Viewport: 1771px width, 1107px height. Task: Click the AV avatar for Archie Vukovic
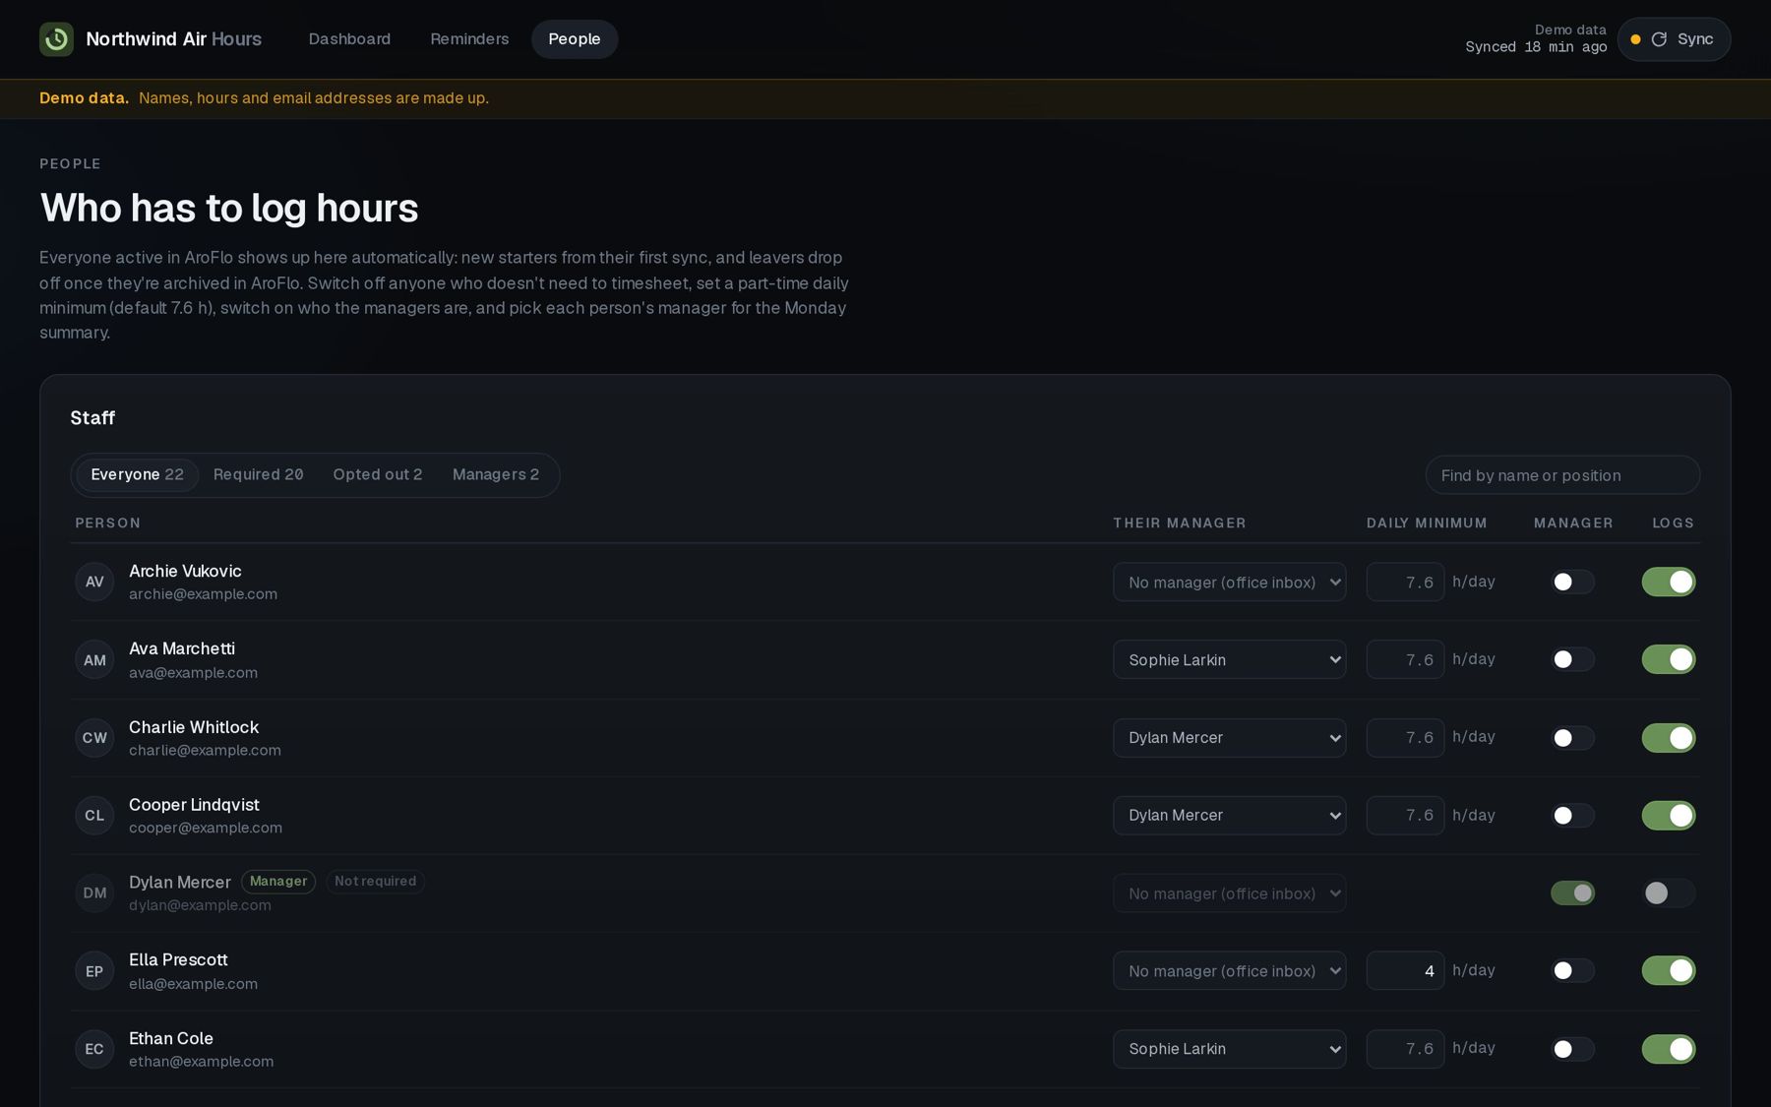click(x=94, y=582)
